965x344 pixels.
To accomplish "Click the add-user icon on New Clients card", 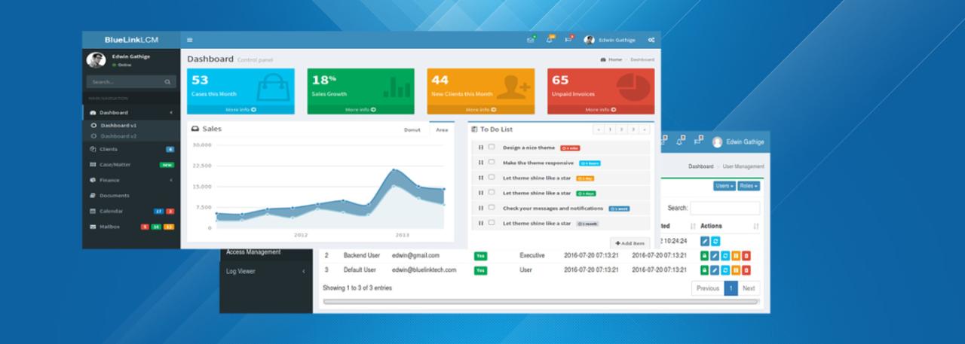I will (x=513, y=87).
